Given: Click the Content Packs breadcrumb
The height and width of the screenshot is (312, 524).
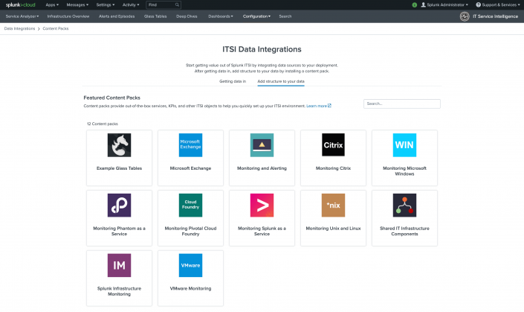Looking at the screenshot, I should coord(56,29).
